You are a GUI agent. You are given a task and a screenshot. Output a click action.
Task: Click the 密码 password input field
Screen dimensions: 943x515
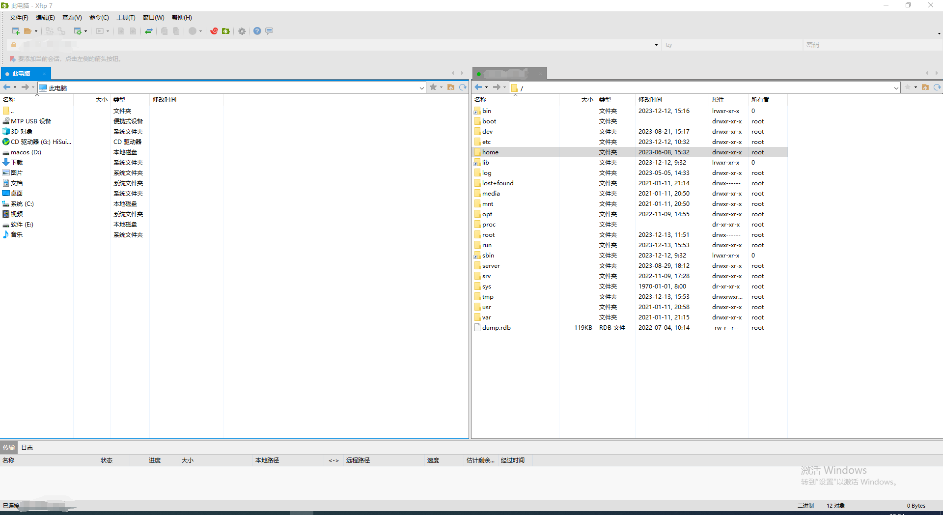[872, 45]
